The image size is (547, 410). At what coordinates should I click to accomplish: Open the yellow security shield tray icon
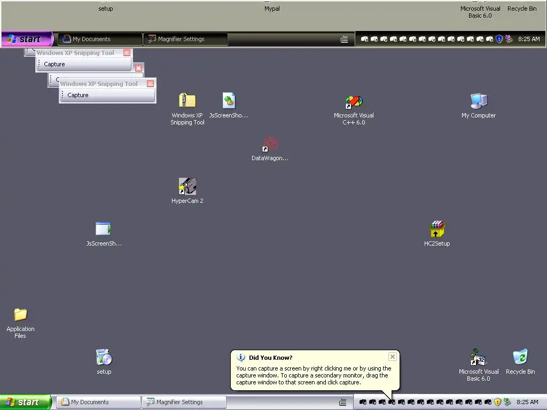(x=497, y=402)
